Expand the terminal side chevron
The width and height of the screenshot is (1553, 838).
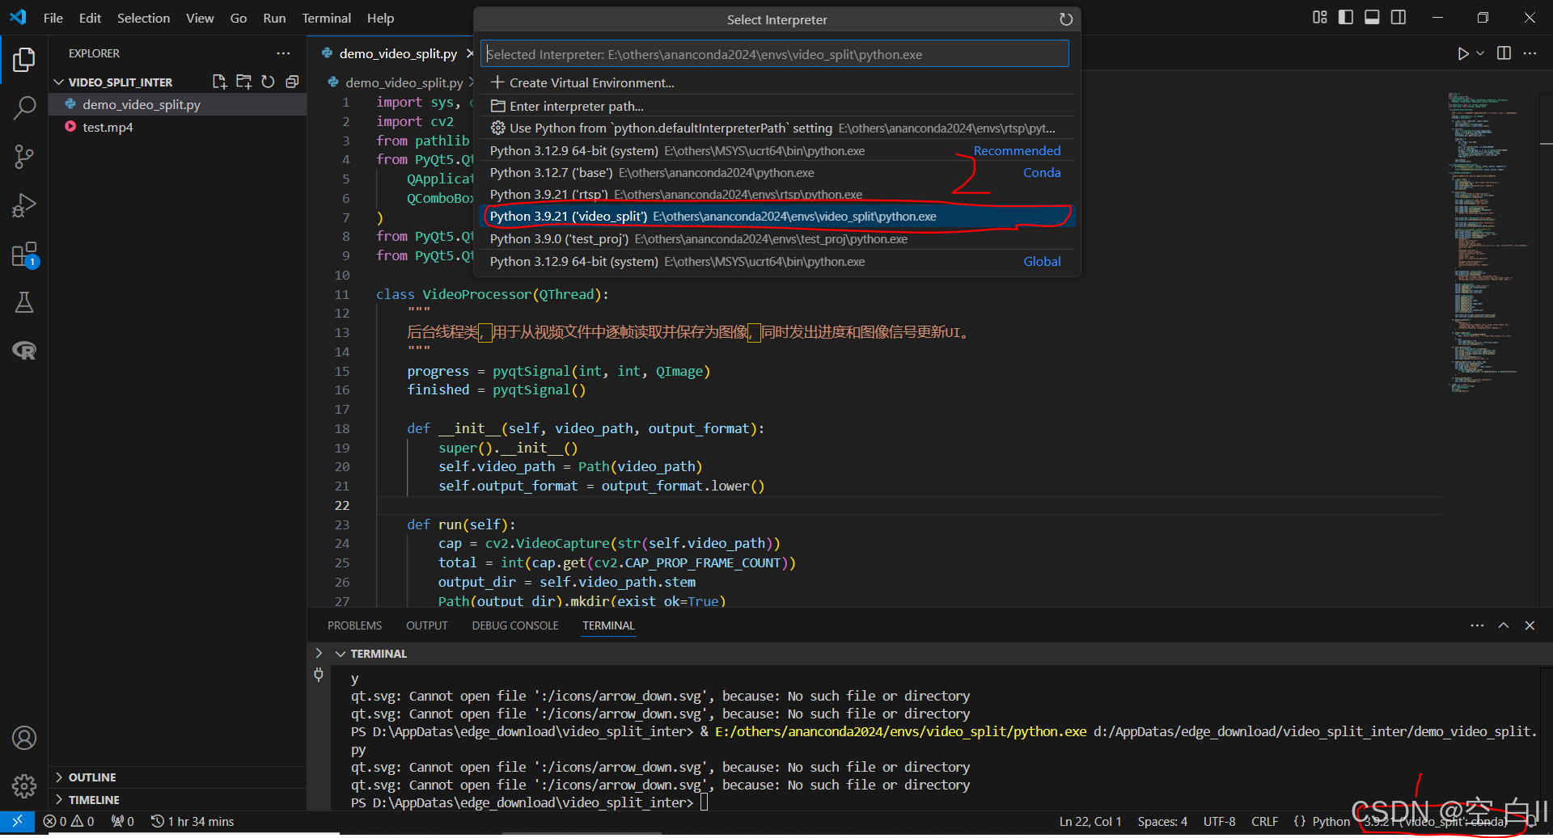tap(319, 653)
